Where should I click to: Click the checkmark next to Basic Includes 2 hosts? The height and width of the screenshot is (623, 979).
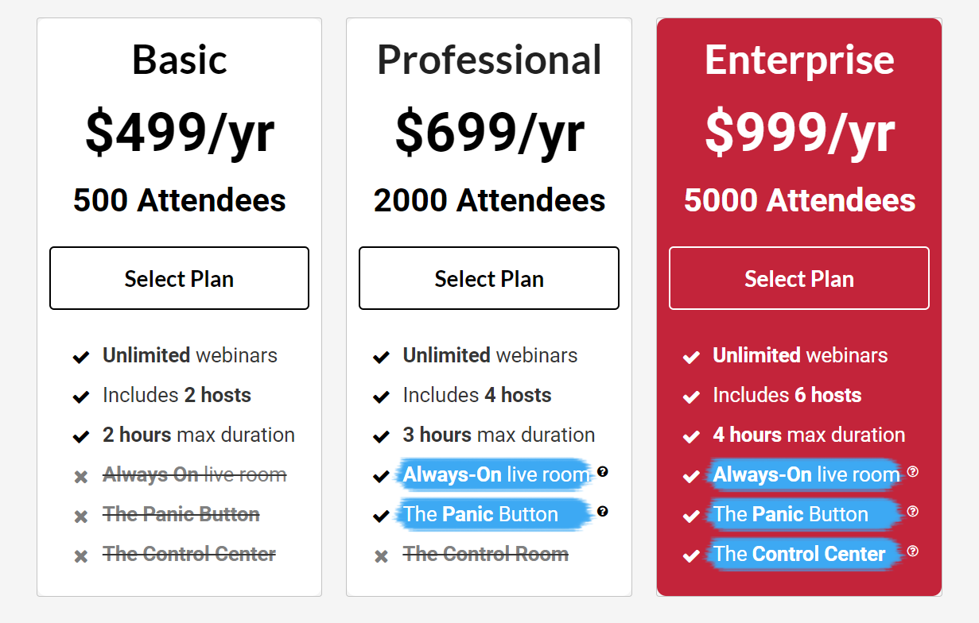(x=80, y=397)
